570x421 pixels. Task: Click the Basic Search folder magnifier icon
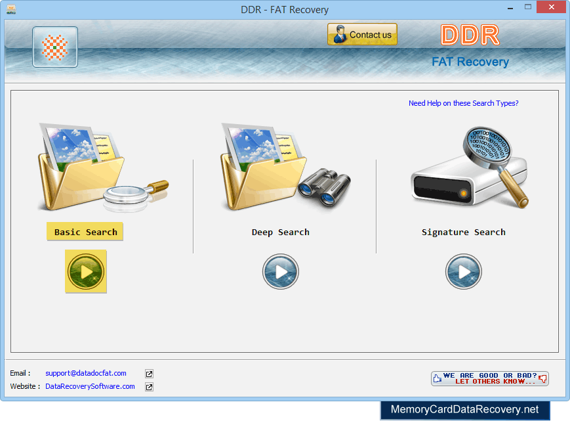(x=103, y=167)
